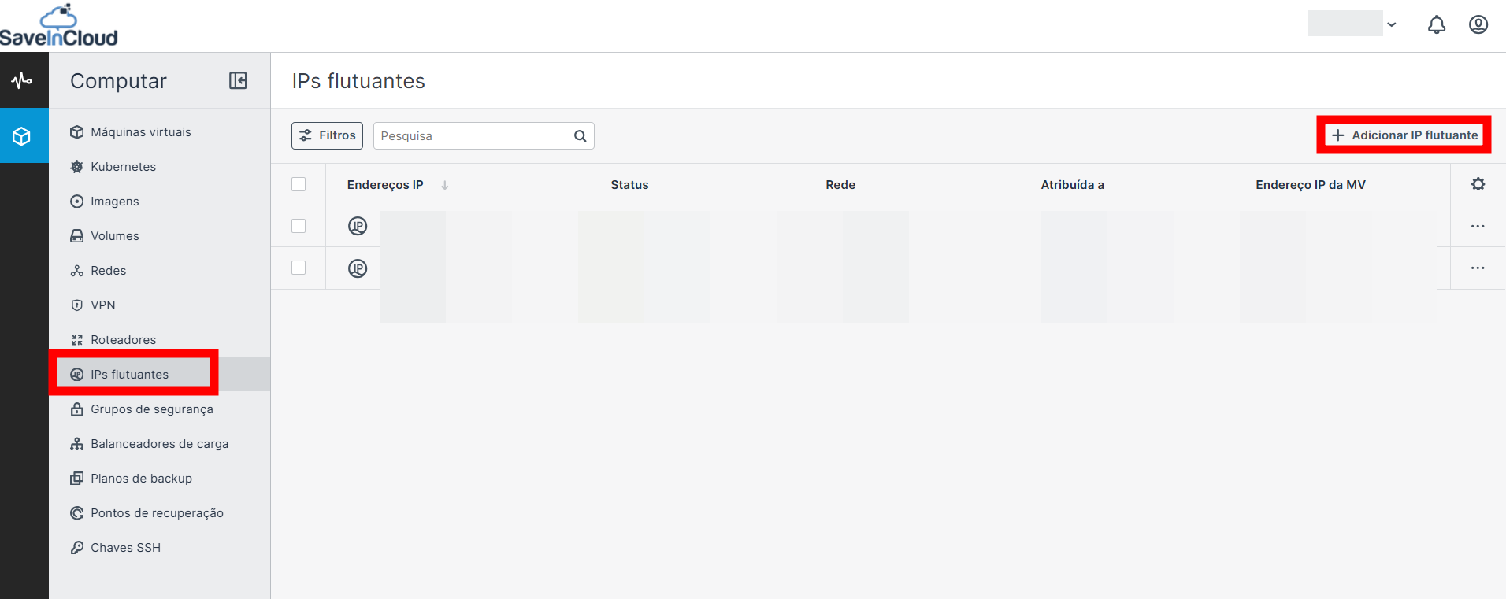Click the first row floating IP icon
The image size is (1506, 599).
pyautogui.click(x=358, y=226)
